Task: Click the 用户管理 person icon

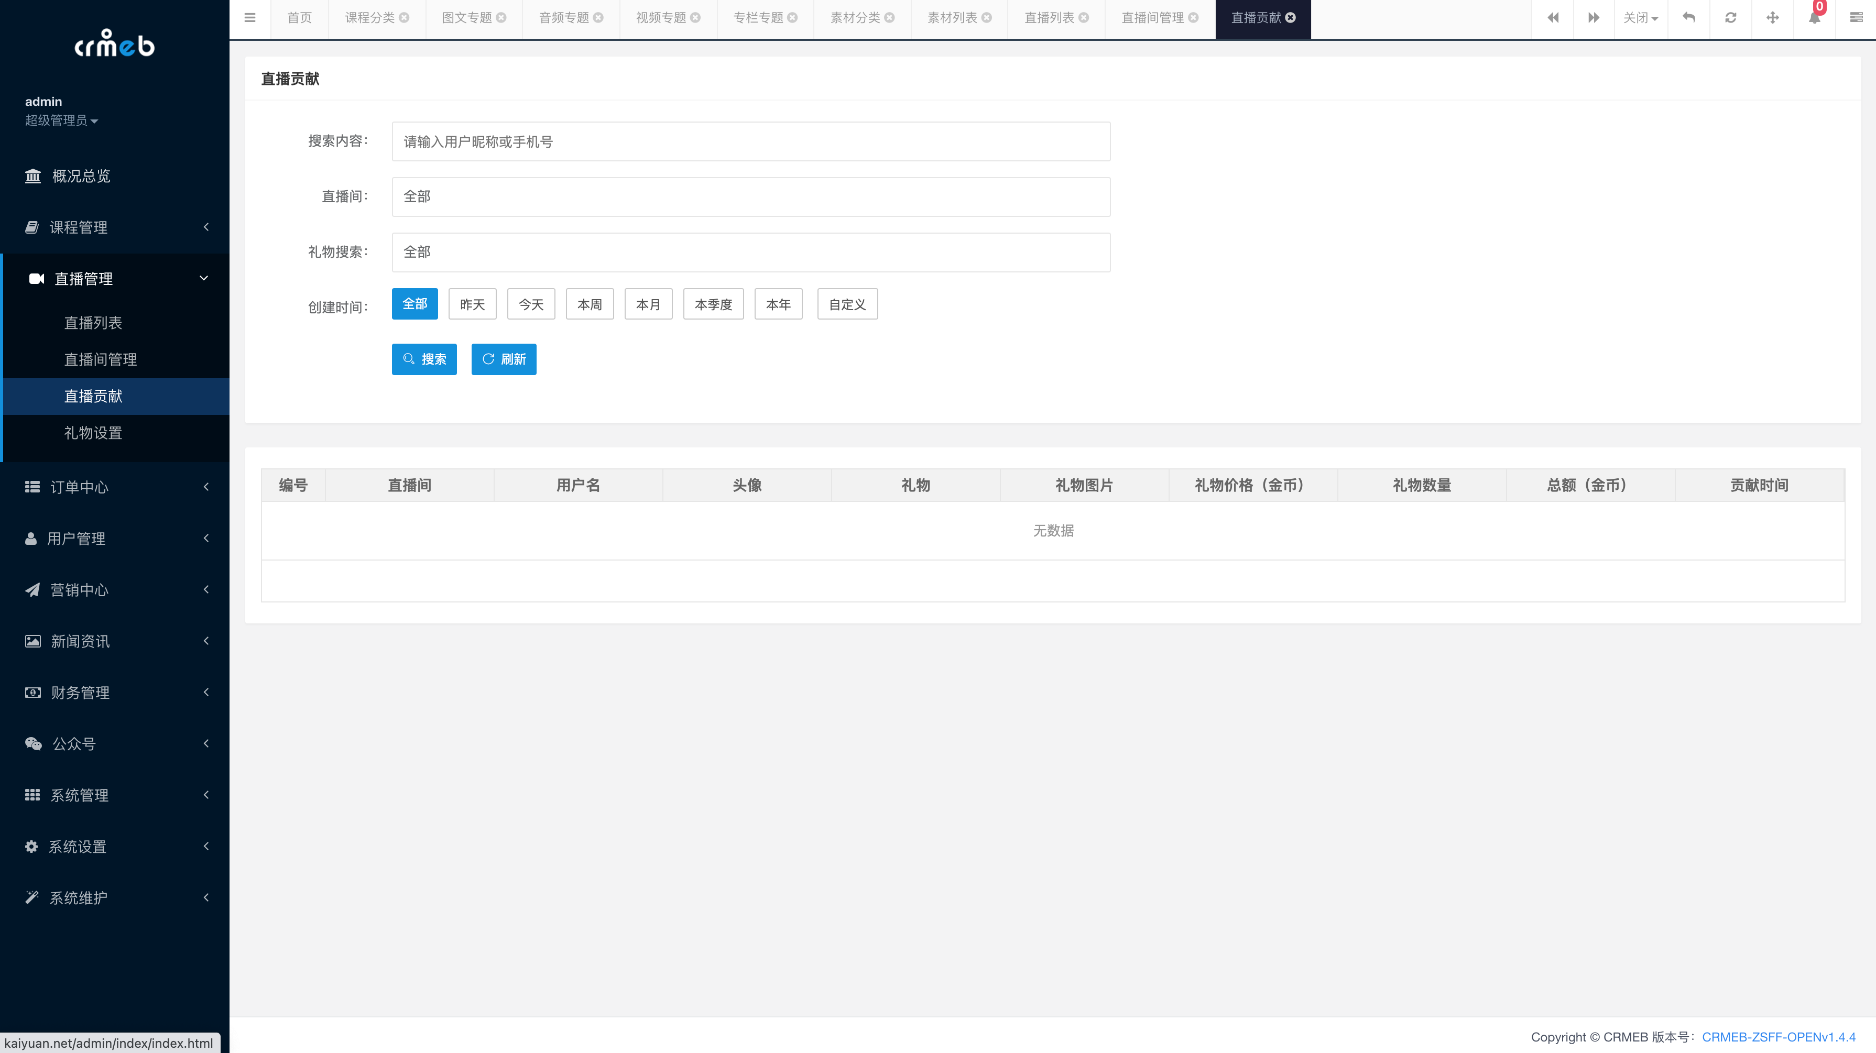Action: [x=30, y=539]
